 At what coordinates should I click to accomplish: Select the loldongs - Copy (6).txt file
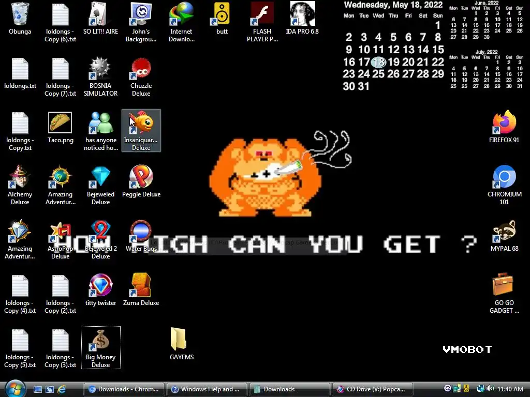(60, 22)
